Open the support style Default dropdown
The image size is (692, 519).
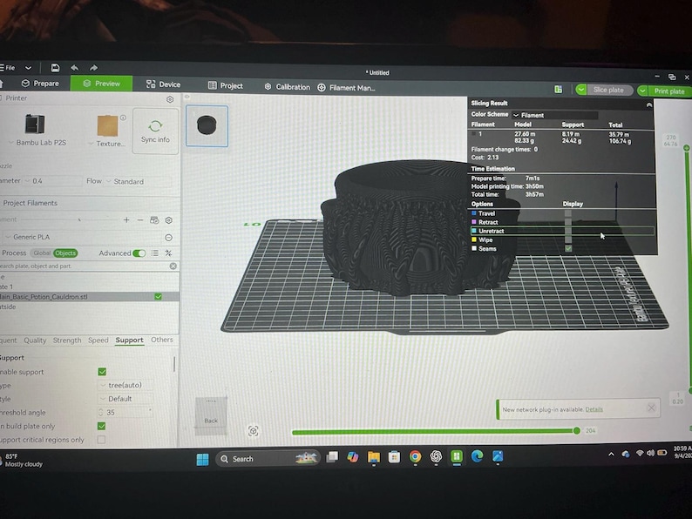[126, 399]
